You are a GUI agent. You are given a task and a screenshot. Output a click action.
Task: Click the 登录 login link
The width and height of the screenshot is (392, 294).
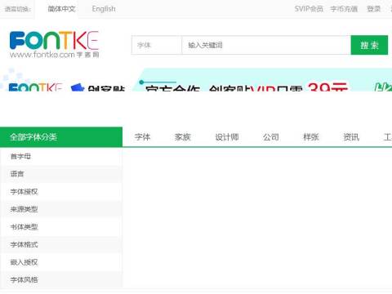click(373, 9)
